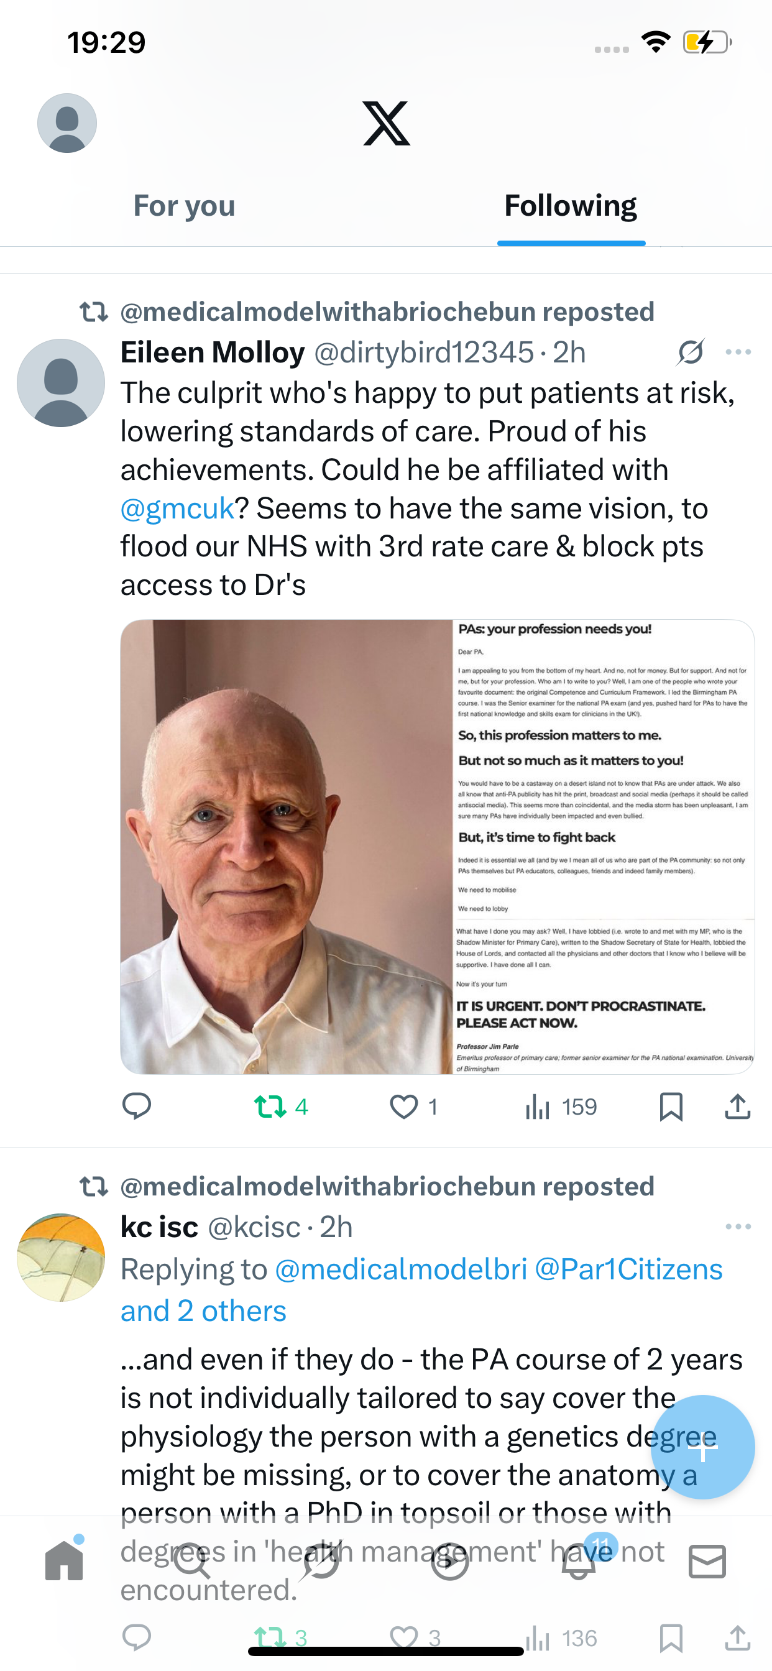The image size is (772, 1671).
Task: Open the @gmcuk mention link
Action: pyautogui.click(x=177, y=509)
